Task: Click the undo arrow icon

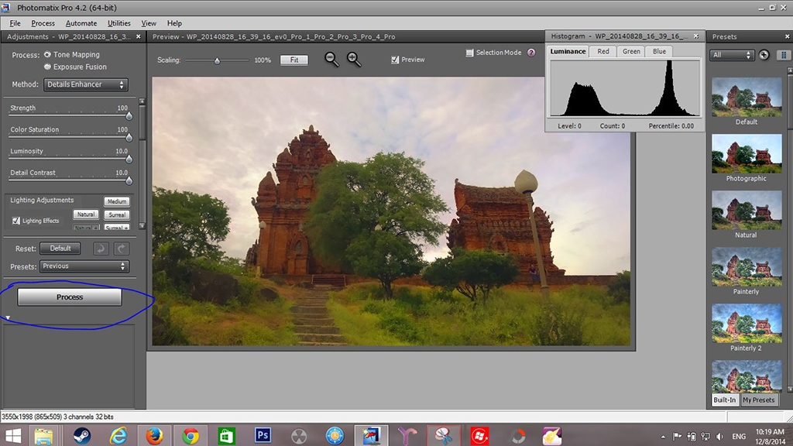Action: tap(101, 249)
